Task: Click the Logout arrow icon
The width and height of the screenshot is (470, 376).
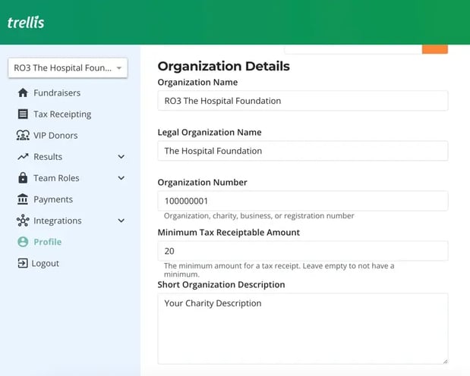Action: pos(23,263)
